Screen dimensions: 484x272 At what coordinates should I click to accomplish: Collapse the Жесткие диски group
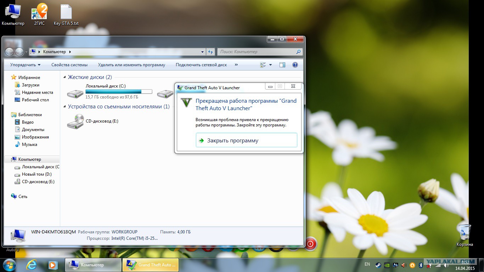click(64, 77)
